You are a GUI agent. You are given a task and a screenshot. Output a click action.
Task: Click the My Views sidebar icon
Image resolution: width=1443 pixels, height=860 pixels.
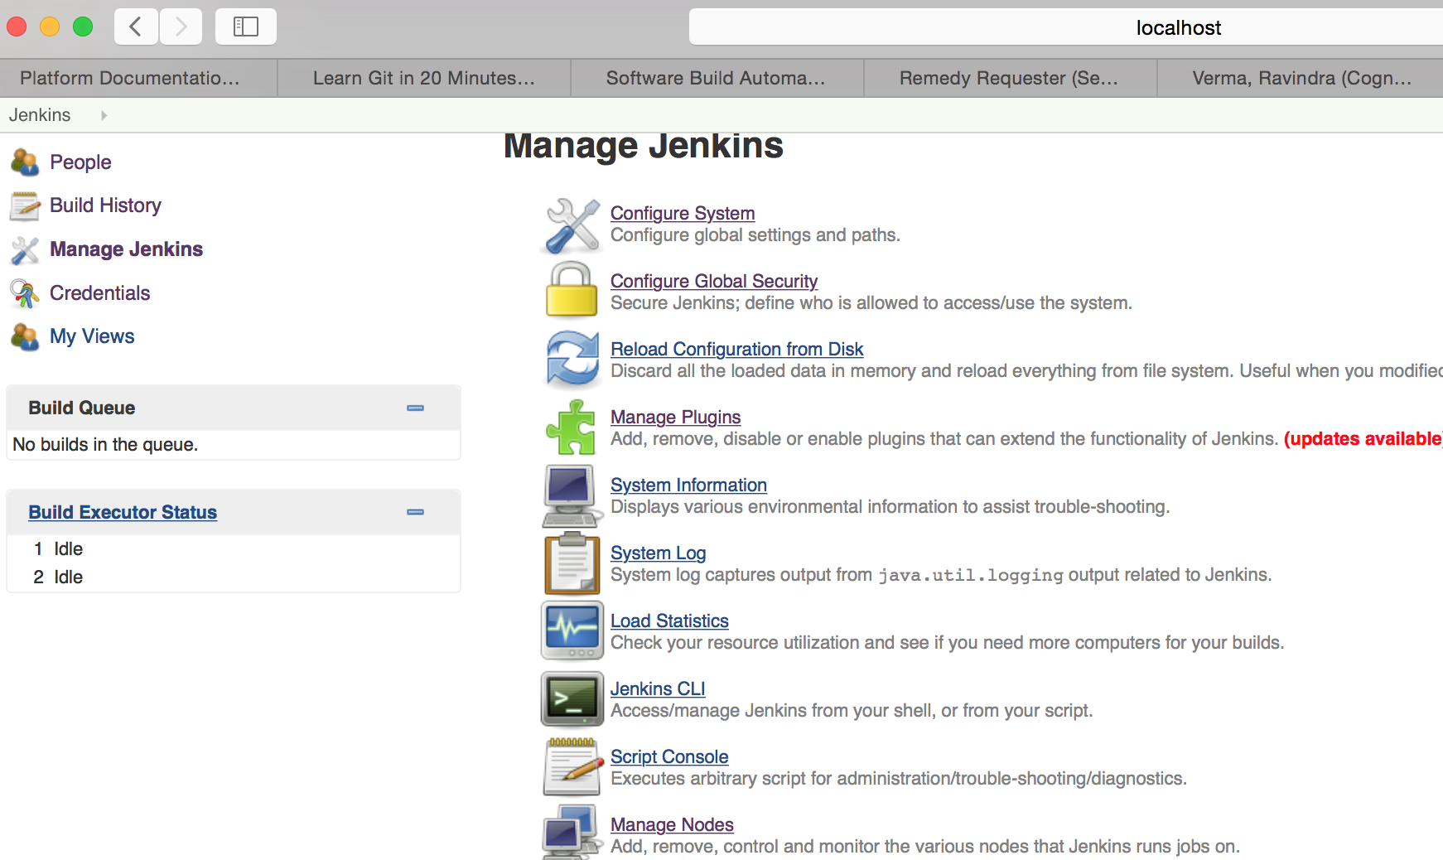25,336
